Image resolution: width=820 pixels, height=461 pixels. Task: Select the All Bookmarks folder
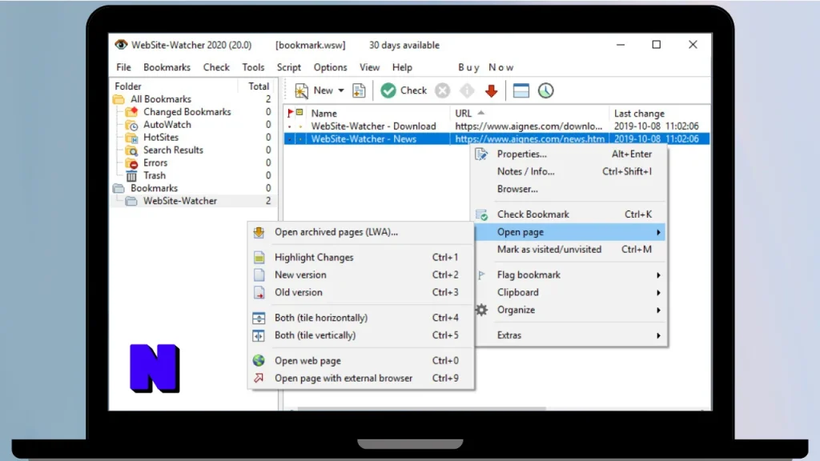(x=160, y=98)
